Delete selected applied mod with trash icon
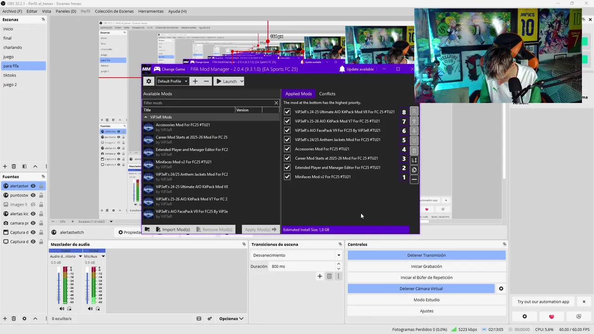Screen dimensions: 594x334 414,150
